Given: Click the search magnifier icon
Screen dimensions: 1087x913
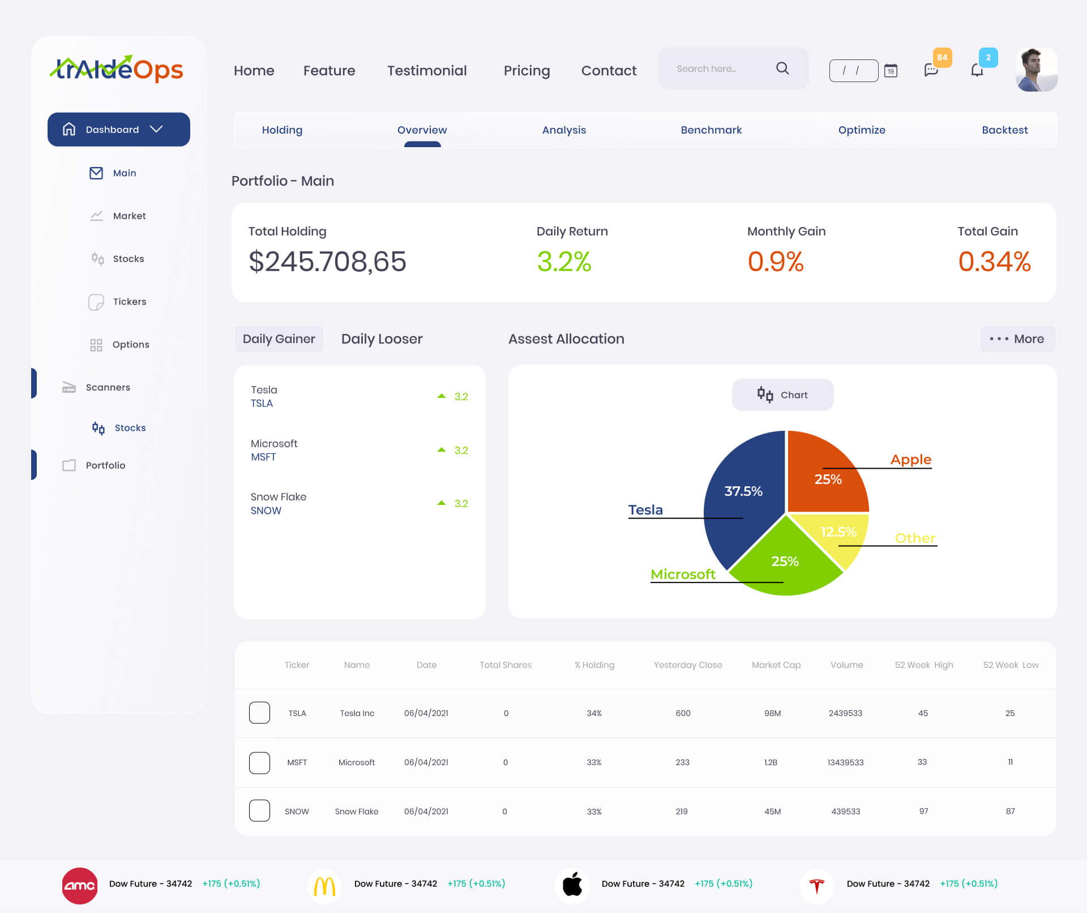Looking at the screenshot, I should tap(782, 68).
